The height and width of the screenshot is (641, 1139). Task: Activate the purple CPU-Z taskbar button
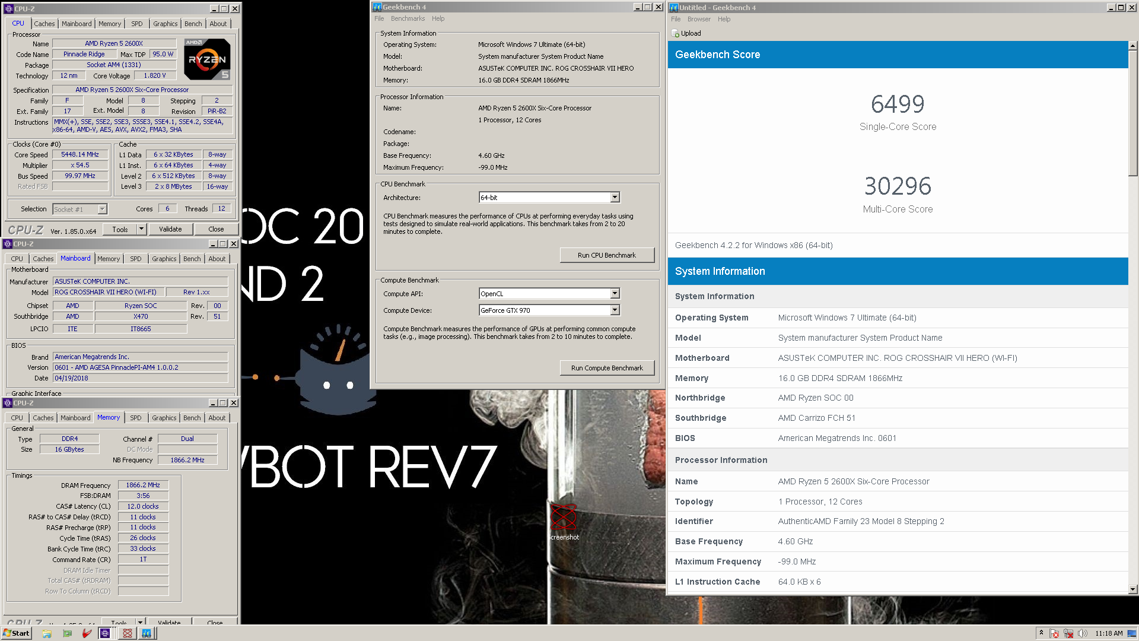click(105, 633)
